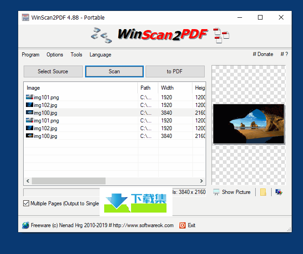Click the horizontal scrollbar thumb

click(69, 181)
